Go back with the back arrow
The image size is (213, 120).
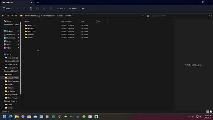tap(3, 16)
